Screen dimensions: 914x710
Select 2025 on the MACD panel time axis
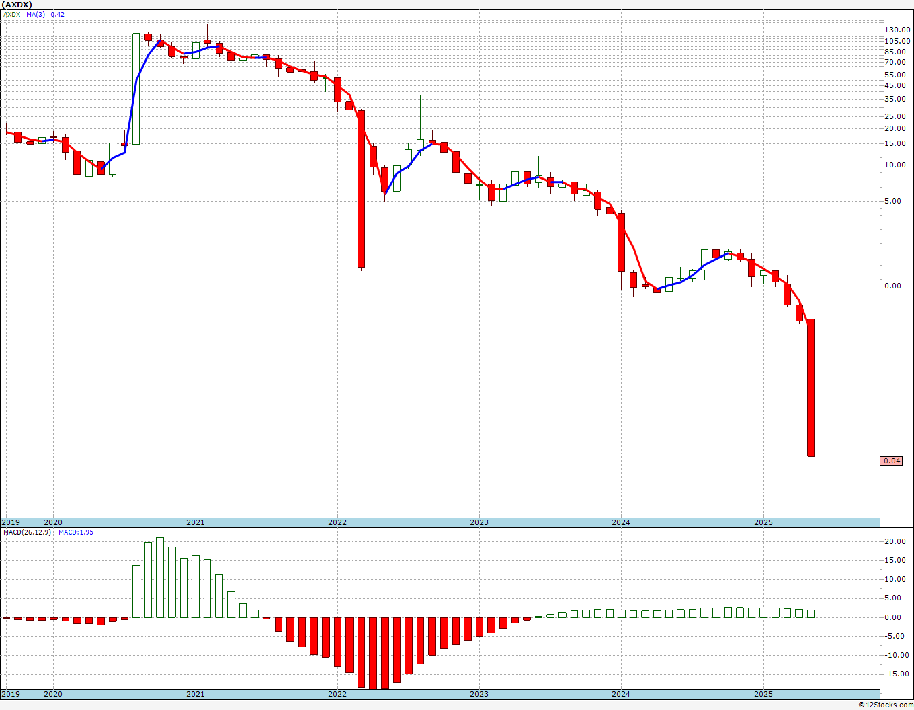click(763, 694)
